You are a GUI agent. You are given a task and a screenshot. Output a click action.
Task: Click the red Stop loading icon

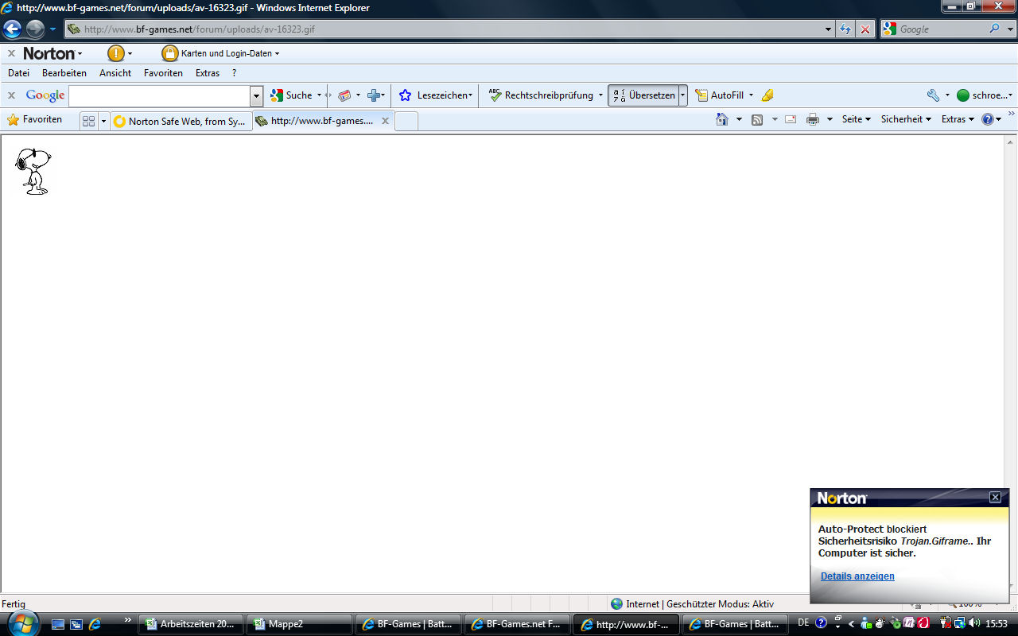pos(865,29)
